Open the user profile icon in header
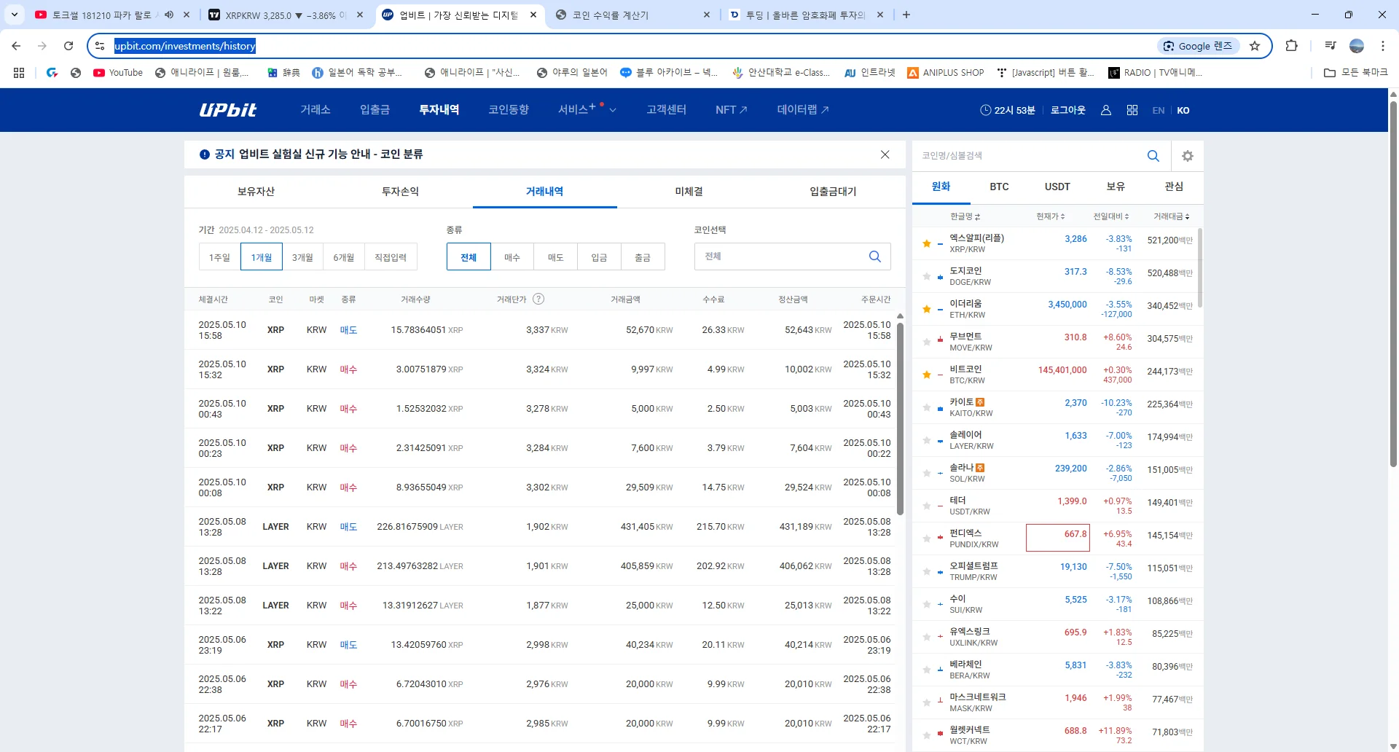 [1105, 110]
